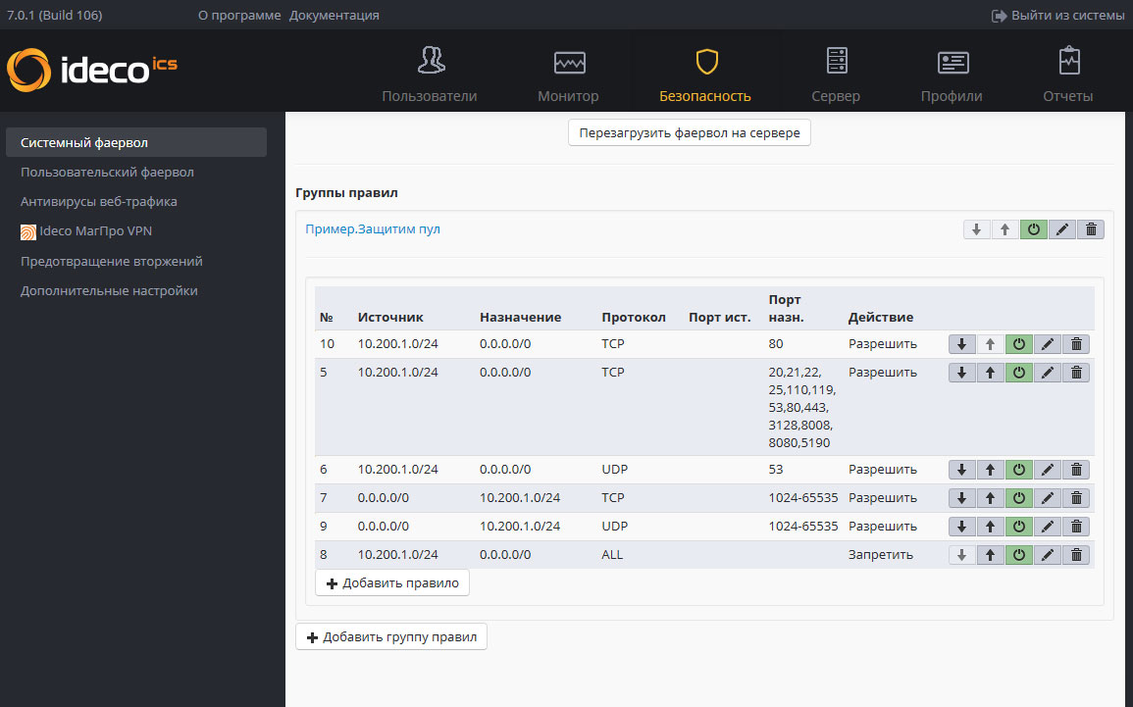The height and width of the screenshot is (707, 1133).
Task: Delete rule 9 with trash icon
Action: [1076, 527]
